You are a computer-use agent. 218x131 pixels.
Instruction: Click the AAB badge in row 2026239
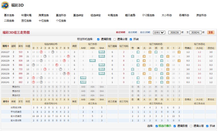[x=83, y=78]
